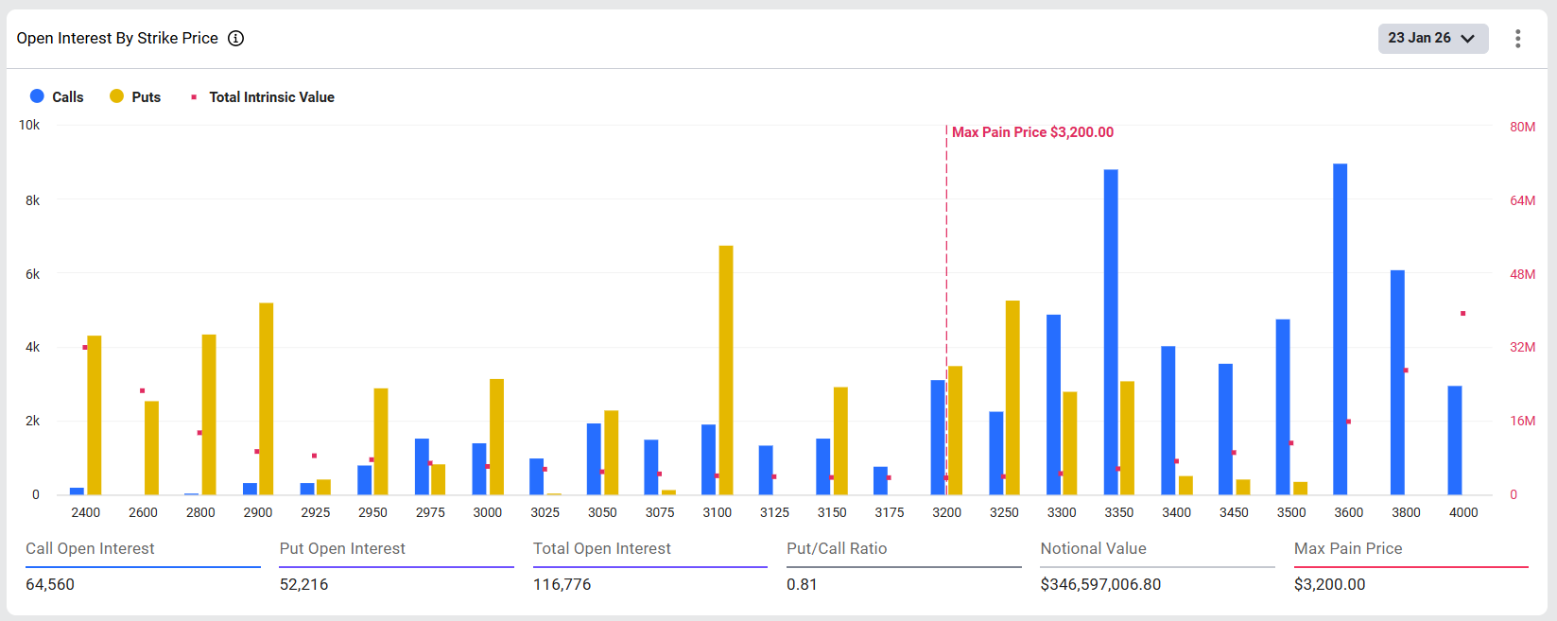1557x621 pixels.
Task: Click the 2900 strike puts bar
Action: tap(267, 398)
